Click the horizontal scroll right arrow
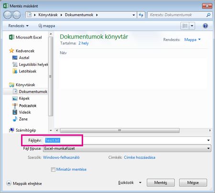The height and width of the screenshot is (193, 215). click(210, 131)
